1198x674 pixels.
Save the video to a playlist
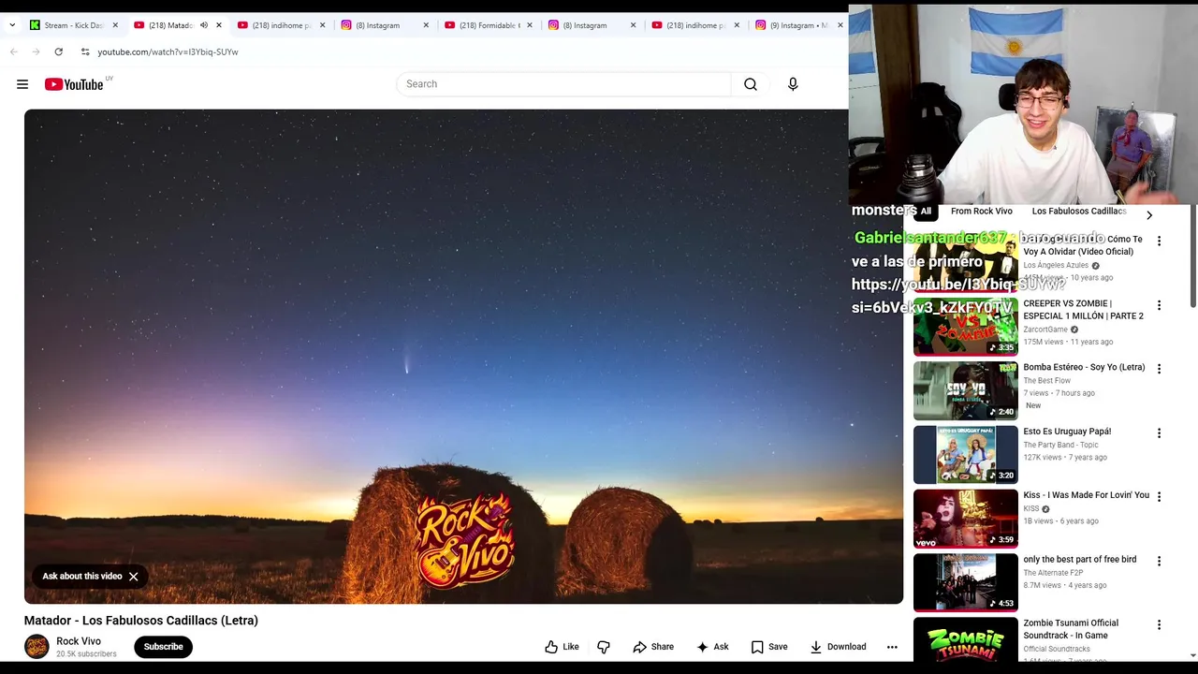coord(769,647)
